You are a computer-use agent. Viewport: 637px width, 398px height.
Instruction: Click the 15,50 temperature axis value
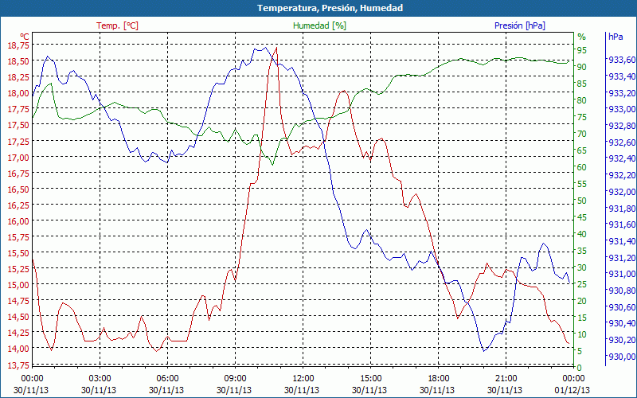tap(18, 252)
